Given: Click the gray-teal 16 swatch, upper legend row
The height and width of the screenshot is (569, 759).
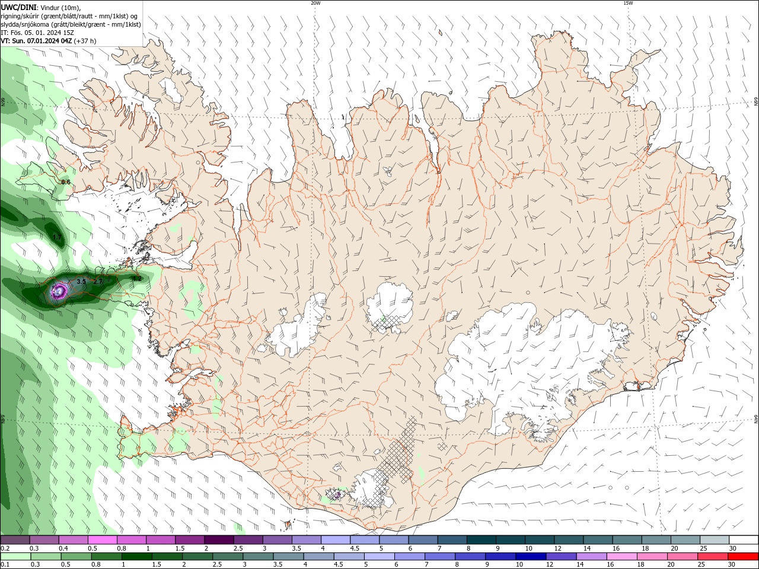Looking at the screenshot, I should click(x=626, y=540).
